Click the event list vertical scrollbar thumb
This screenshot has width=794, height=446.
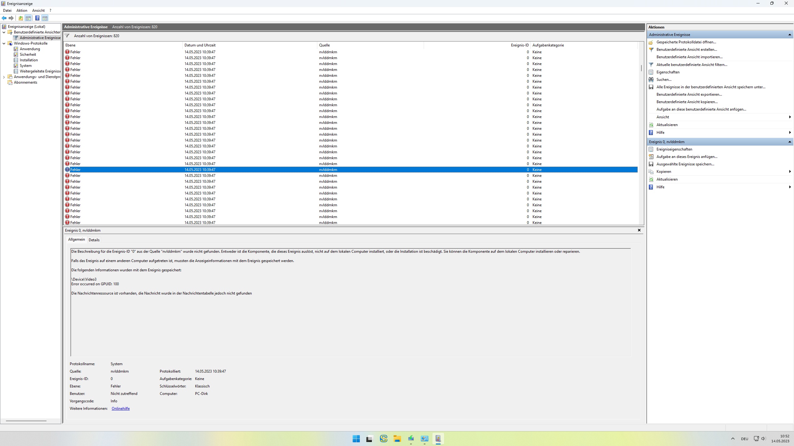tap(641, 68)
